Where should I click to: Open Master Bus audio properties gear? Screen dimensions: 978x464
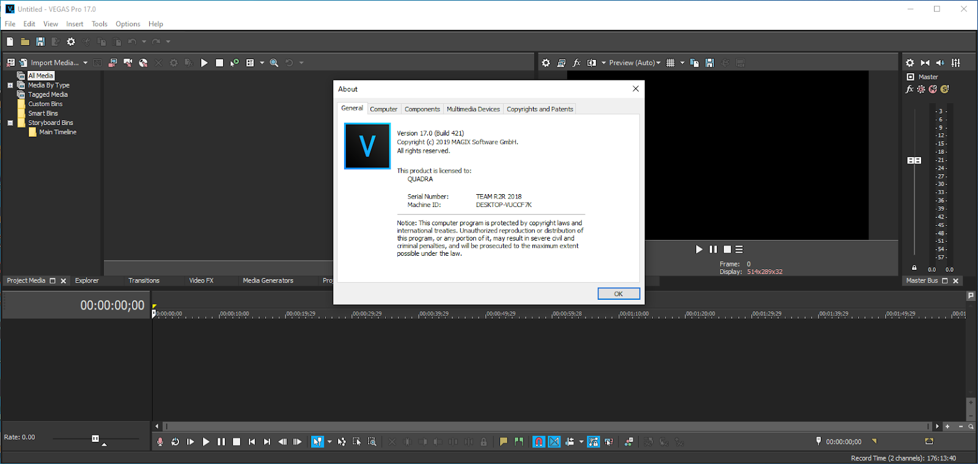(x=910, y=63)
